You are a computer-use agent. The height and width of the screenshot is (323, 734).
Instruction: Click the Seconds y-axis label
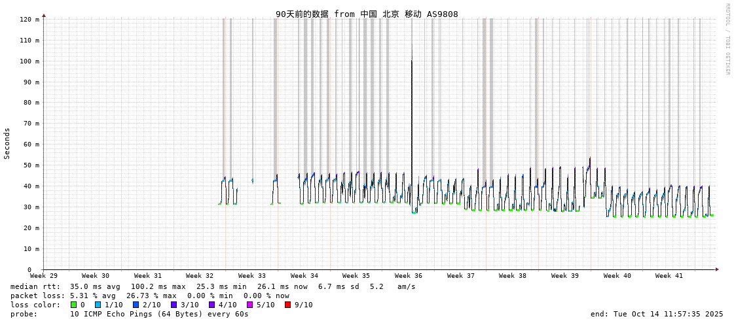7,143
